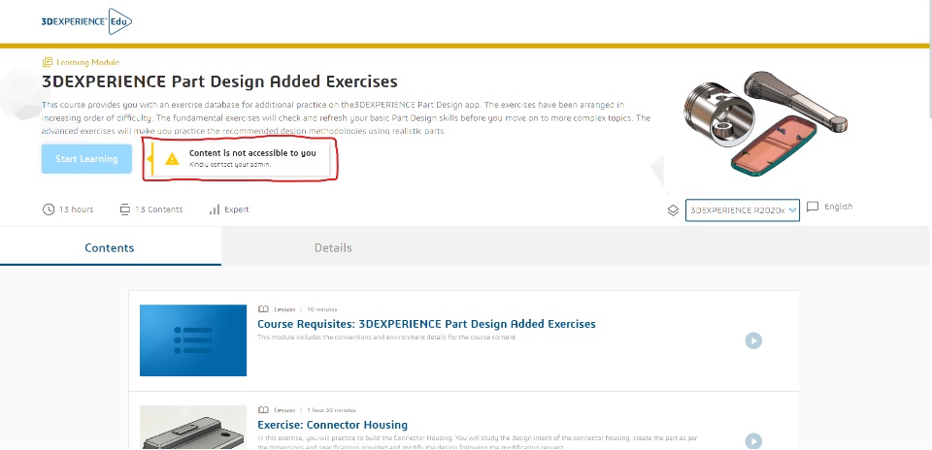Click the Learning Module icon

[x=48, y=62]
